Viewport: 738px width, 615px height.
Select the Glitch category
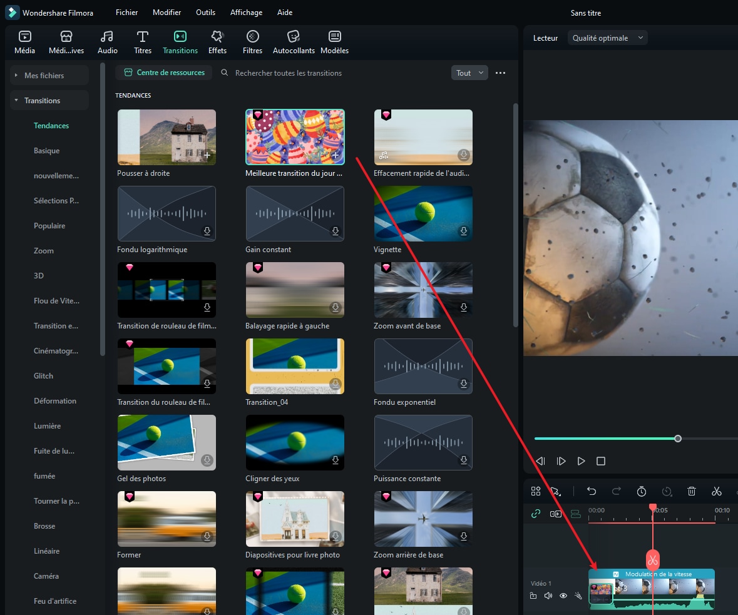pyautogui.click(x=43, y=376)
